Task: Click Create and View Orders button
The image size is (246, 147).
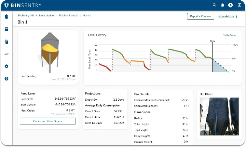Action: [47, 121]
